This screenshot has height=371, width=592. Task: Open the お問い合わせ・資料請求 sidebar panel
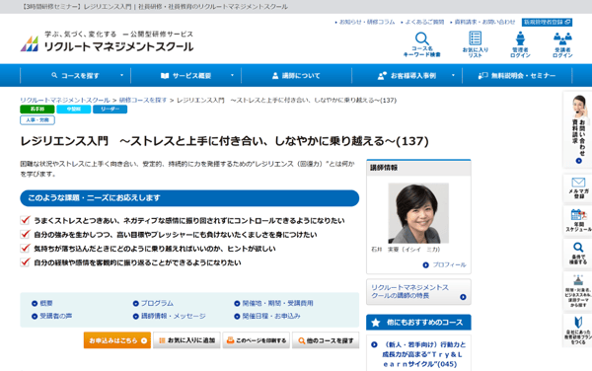(x=577, y=130)
